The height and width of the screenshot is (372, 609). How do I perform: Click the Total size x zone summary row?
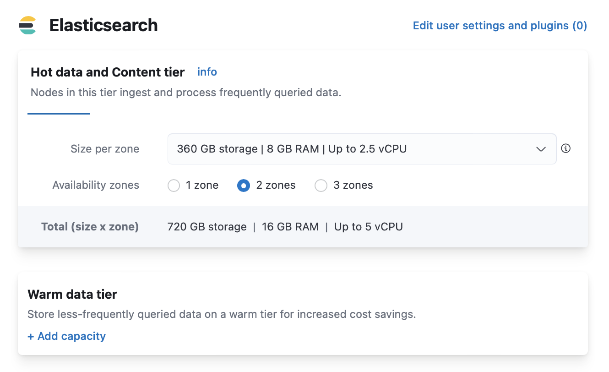coord(90,226)
